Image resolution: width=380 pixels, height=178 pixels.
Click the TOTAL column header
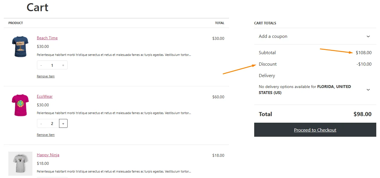(220, 23)
